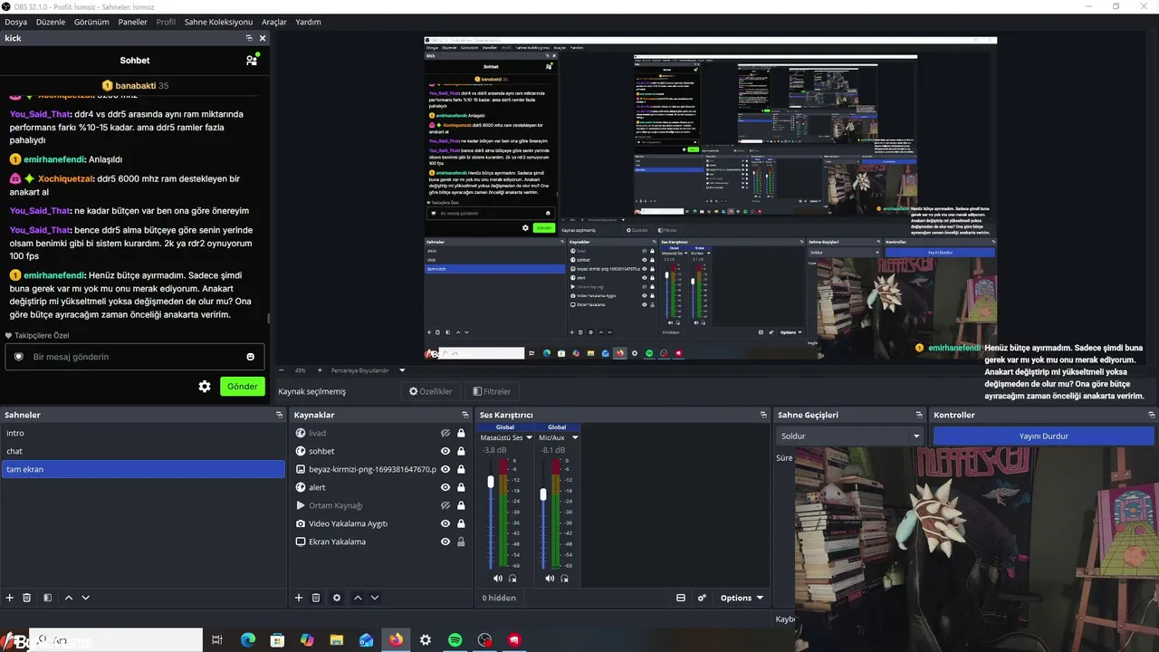Hide the alert source
The image size is (1159, 652).
[x=445, y=487]
